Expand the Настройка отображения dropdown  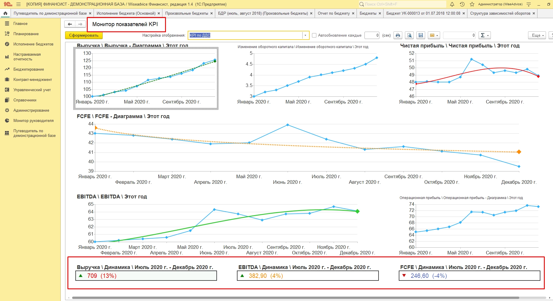pyautogui.click(x=306, y=35)
